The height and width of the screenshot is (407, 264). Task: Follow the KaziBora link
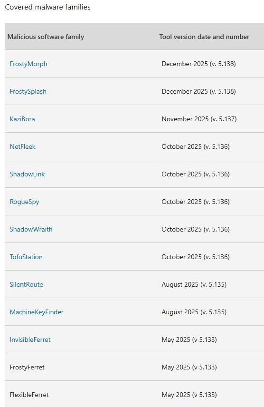[x=22, y=119]
